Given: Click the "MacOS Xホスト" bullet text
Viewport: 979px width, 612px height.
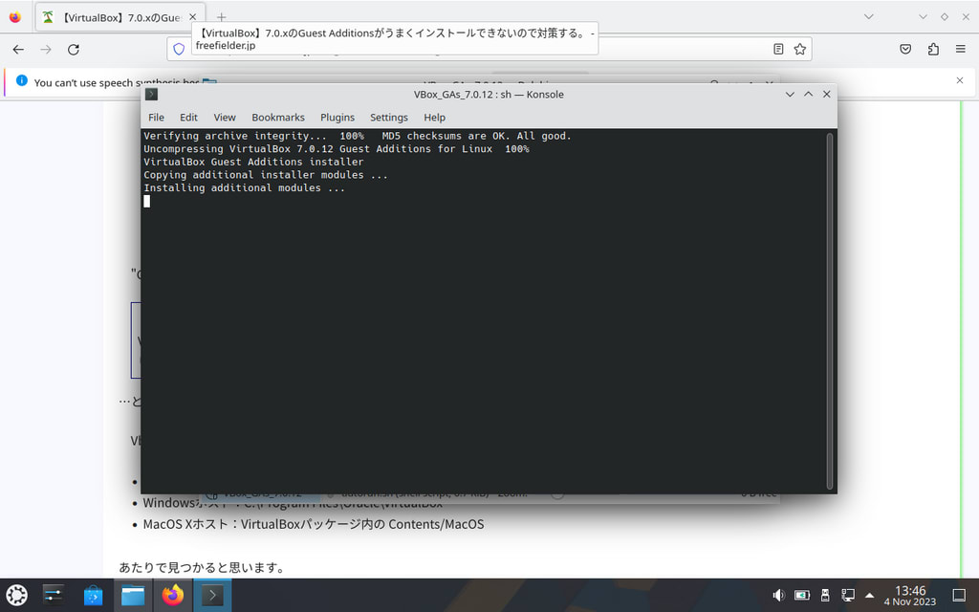Looking at the screenshot, I should 314,525.
